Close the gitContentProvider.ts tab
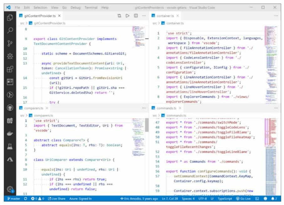This screenshot has height=205, width=284. click(x=59, y=16)
